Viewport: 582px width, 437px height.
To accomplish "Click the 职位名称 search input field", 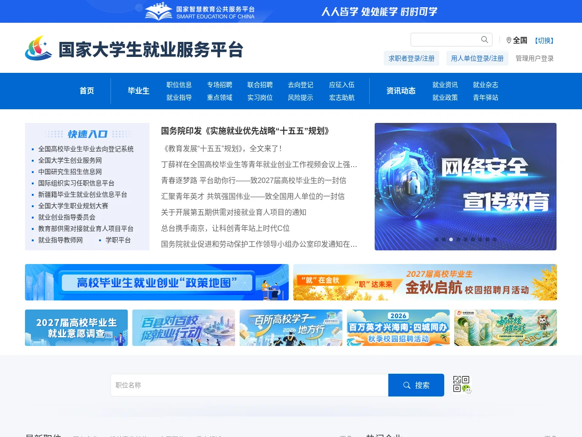I will click(x=250, y=385).
